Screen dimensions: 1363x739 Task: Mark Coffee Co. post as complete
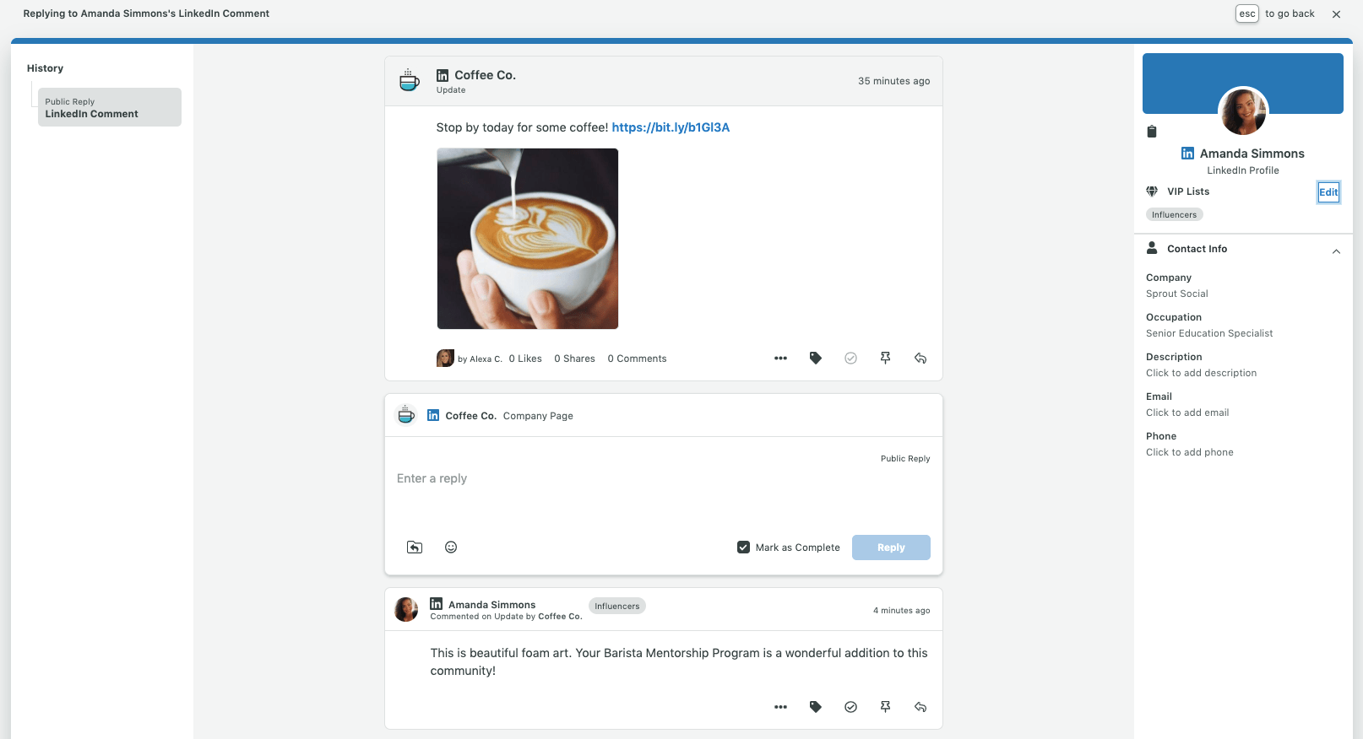pos(850,359)
